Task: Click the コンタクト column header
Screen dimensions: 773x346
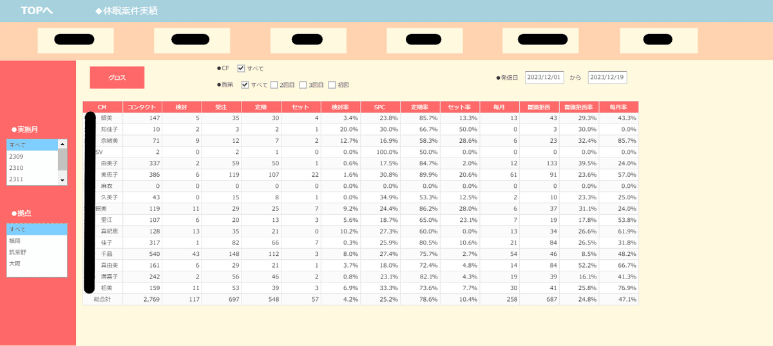Action: pyautogui.click(x=142, y=107)
